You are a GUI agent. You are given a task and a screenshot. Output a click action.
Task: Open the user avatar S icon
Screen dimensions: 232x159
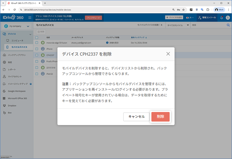tap(228, 18)
